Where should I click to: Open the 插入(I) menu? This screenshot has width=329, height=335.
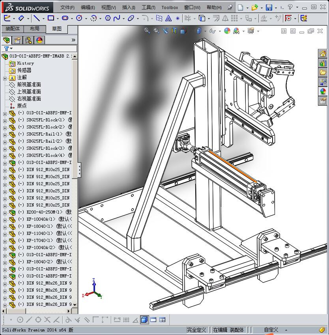[x=129, y=7]
